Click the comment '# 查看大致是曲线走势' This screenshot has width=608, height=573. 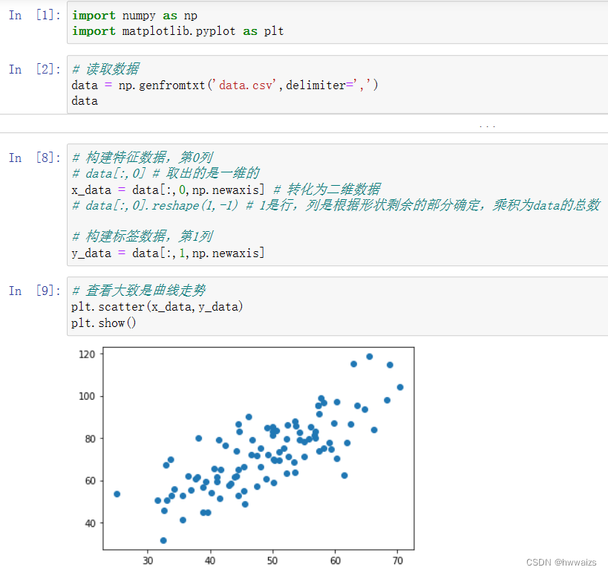(139, 291)
